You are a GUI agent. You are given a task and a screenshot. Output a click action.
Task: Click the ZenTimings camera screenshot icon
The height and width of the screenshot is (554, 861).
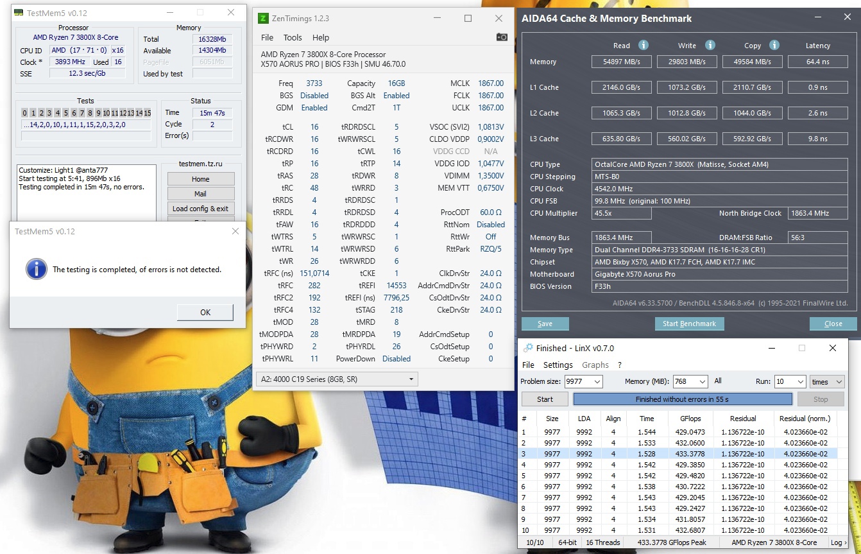(x=502, y=37)
